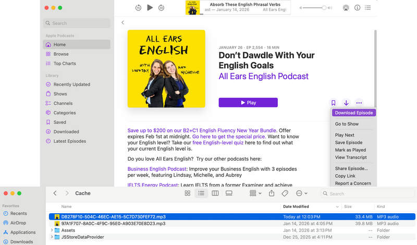The height and width of the screenshot is (245, 417).
Task: Select file 97A1F707-8A0C-4F9C-95E0-A903E70E8D23.mp3
Action: (x=232, y=224)
